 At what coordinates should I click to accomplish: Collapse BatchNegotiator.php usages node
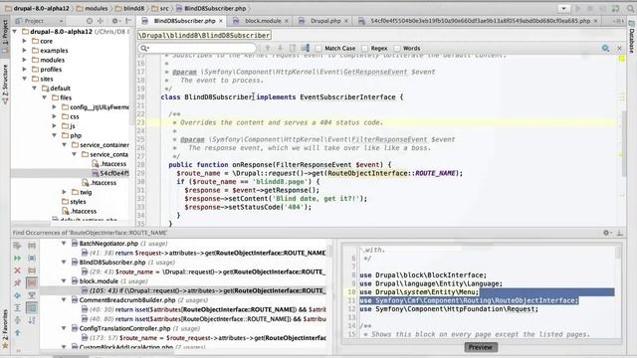pos(64,244)
